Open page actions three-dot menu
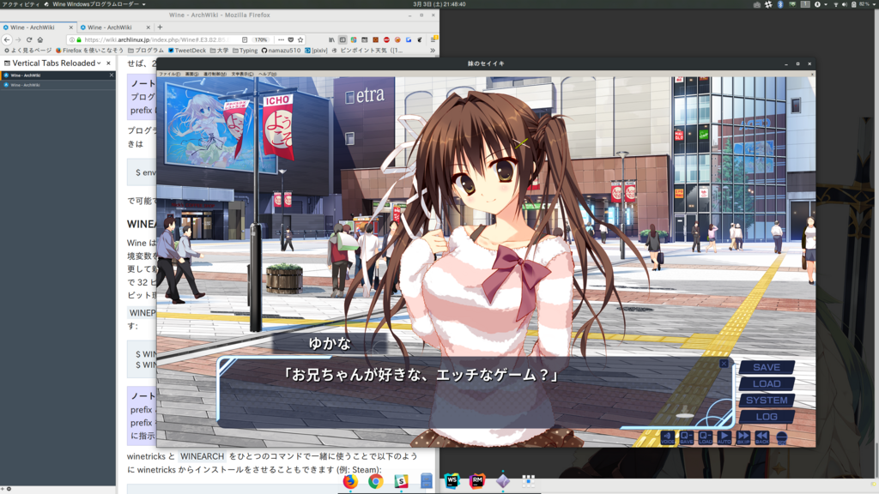 [281, 39]
